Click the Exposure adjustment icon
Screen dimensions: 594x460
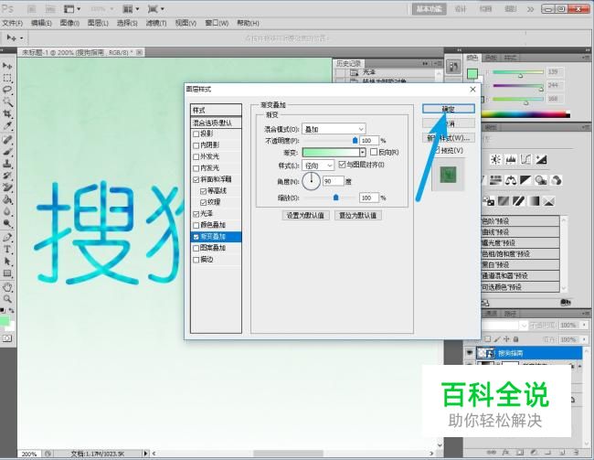pyautogui.click(x=541, y=159)
